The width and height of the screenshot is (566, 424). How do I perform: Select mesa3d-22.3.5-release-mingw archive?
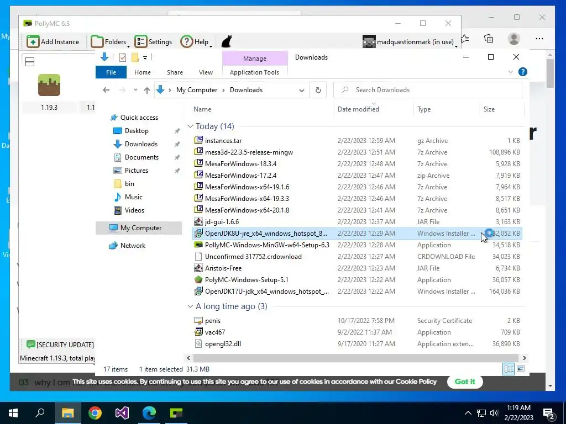(249, 152)
